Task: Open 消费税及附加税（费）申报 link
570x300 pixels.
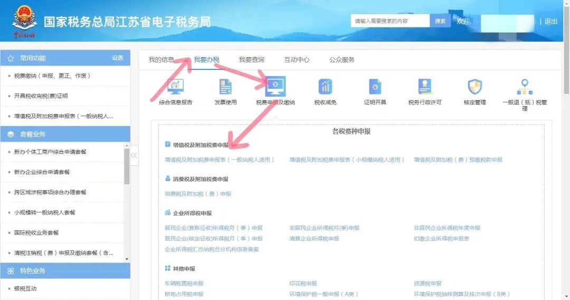Action: pyautogui.click(x=198, y=194)
